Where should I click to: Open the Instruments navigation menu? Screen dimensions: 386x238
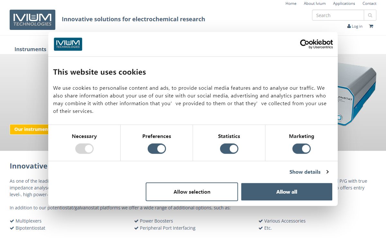[30, 49]
